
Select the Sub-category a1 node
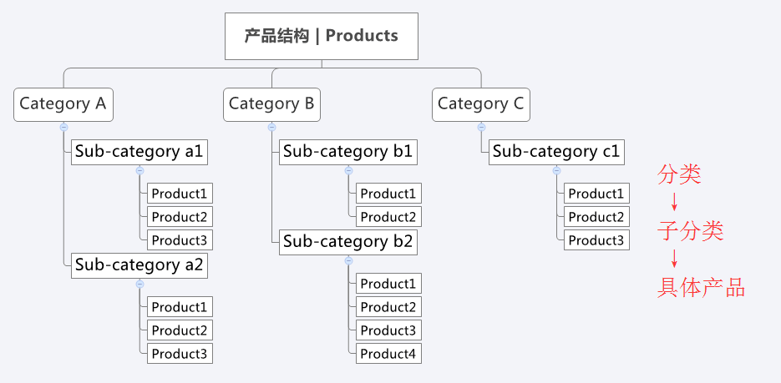(139, 152)
